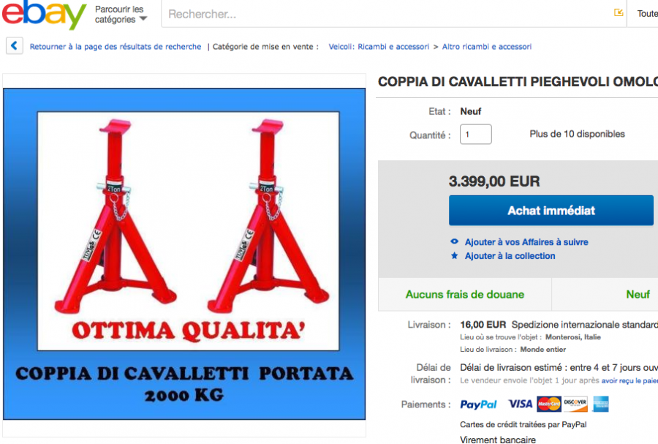
Task: Open Veicoli: Ricambi e accessori breadcrumb
Action: click(x=379, y=47)
